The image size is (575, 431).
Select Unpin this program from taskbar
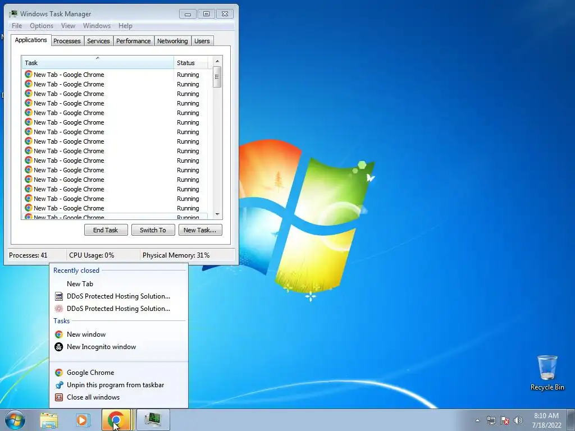point(118,385)
